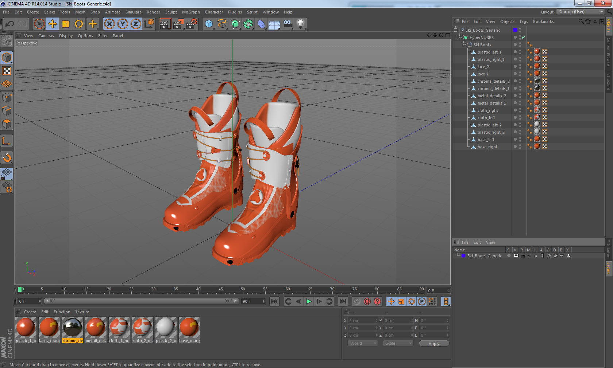Click the Apply button in coordinates

[x=434, y=344]
